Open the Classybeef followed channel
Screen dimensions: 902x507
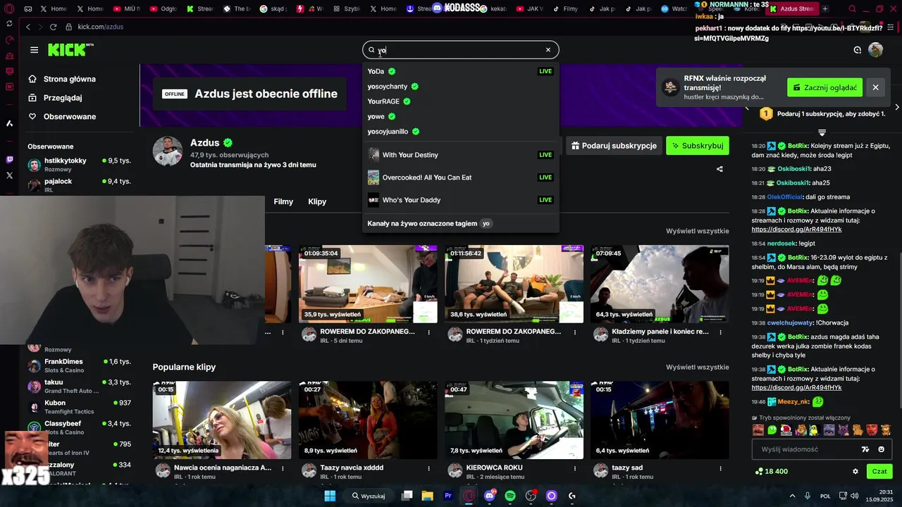(x=79, y=427)
